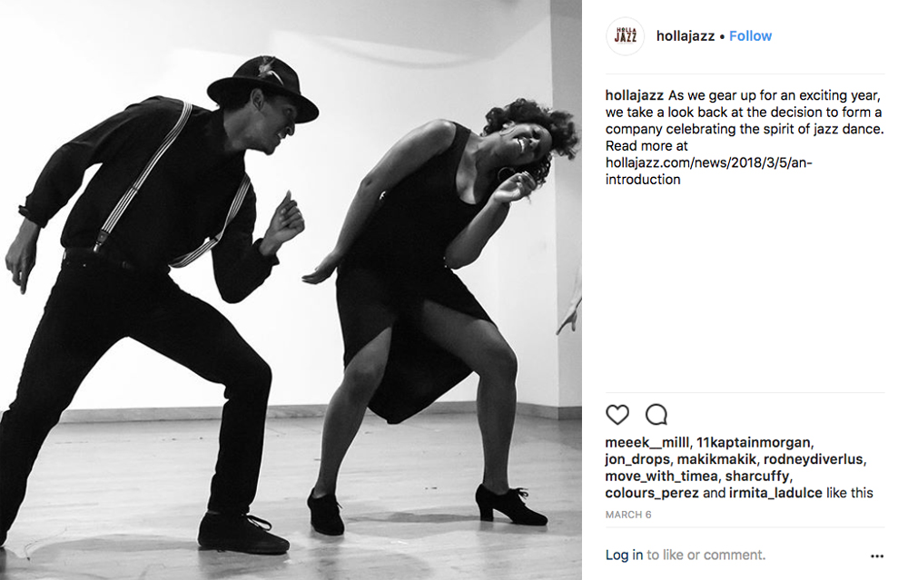This screenshot has height=580, width=908.
Task: Open move_with_timea liker profile
Action: 661,476
